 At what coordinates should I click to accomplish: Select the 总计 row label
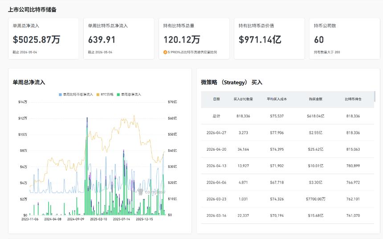216,116
